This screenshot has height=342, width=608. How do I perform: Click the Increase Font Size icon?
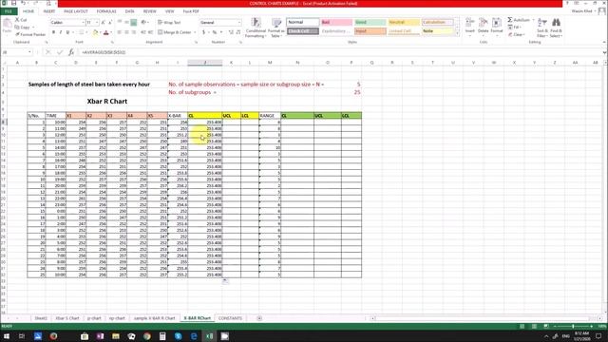[x=104, y=23]
